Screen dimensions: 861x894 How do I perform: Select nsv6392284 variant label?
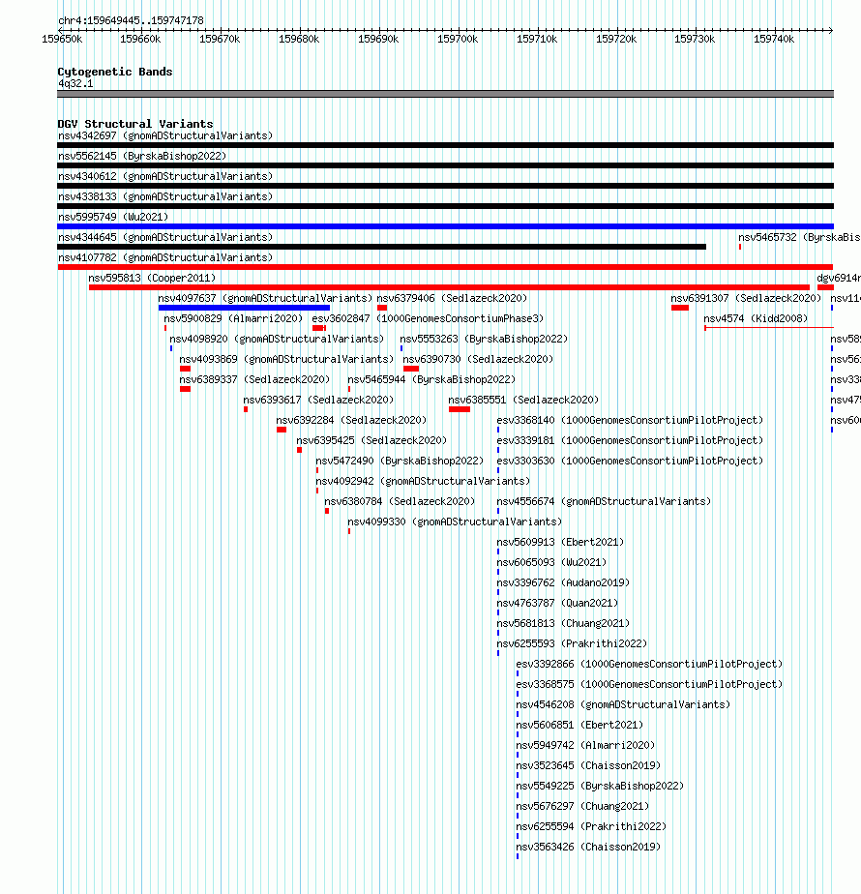(x=351, y=420)
